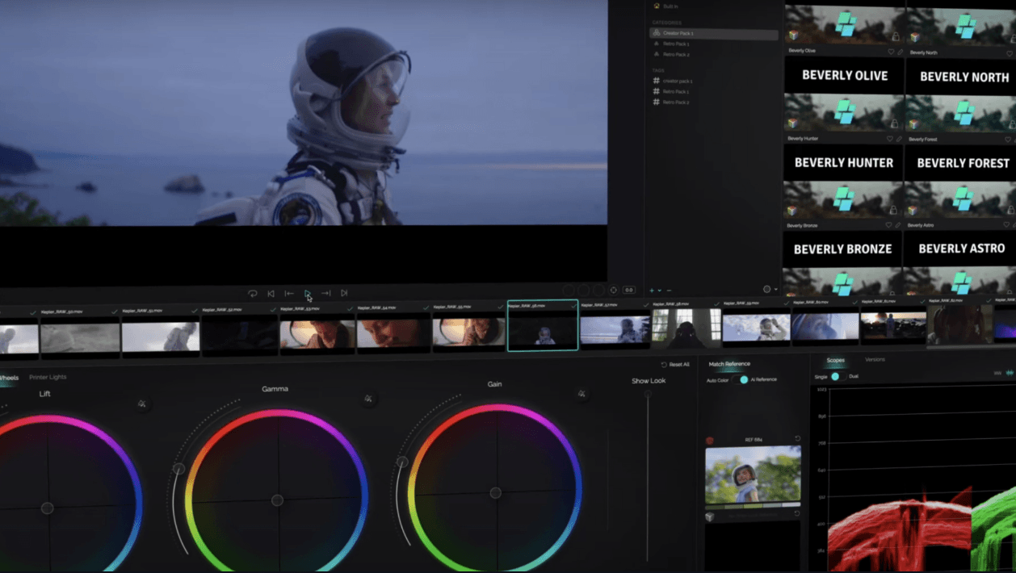The width and height of the screenshot is (1016, 573).
Task: Apply the BEVERLY OLIVE look card
Action: [844, 76]
